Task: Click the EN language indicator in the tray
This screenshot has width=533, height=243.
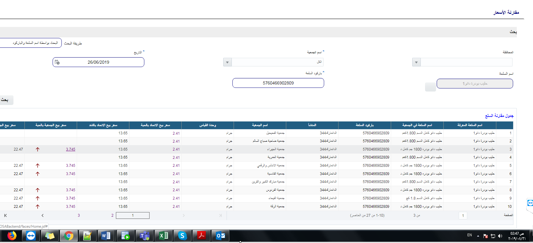Action: point(469,235)
